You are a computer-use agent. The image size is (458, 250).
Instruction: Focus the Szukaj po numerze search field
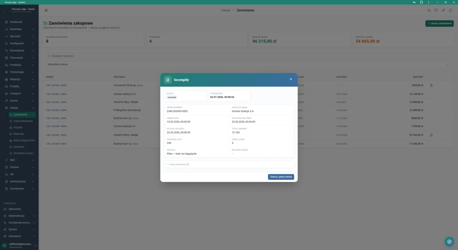click(248, 56)
